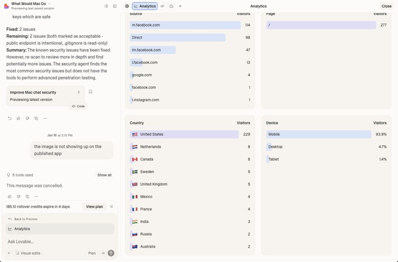Open the cloud tab icon
The width and height of the screenshot is (398, 262).
171,6
